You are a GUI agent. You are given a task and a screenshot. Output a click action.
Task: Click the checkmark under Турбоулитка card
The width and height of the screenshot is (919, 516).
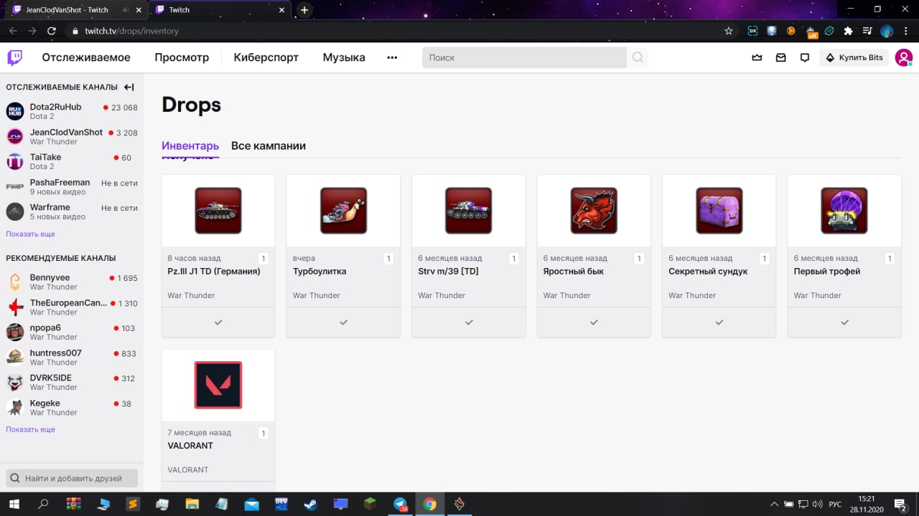coord(343,322)
